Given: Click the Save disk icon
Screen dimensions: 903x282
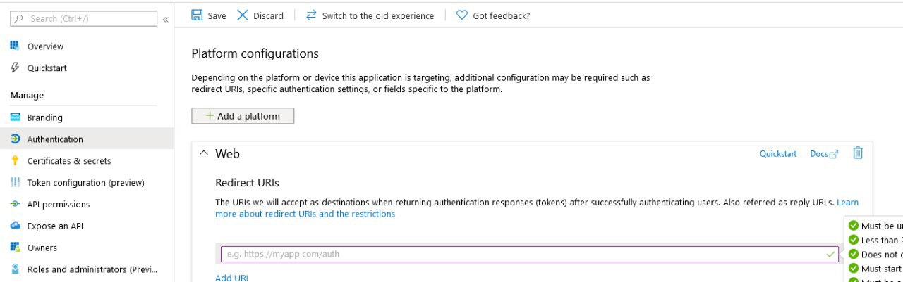Looking at the screenshot, I should (x=197, y=15).
